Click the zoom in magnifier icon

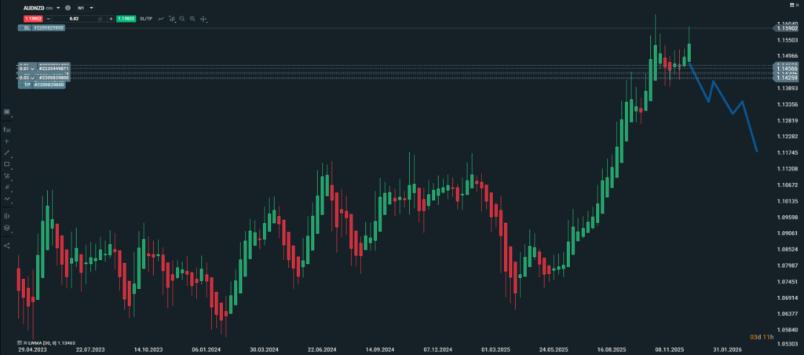pyautogui.click(x=192, y=17)
